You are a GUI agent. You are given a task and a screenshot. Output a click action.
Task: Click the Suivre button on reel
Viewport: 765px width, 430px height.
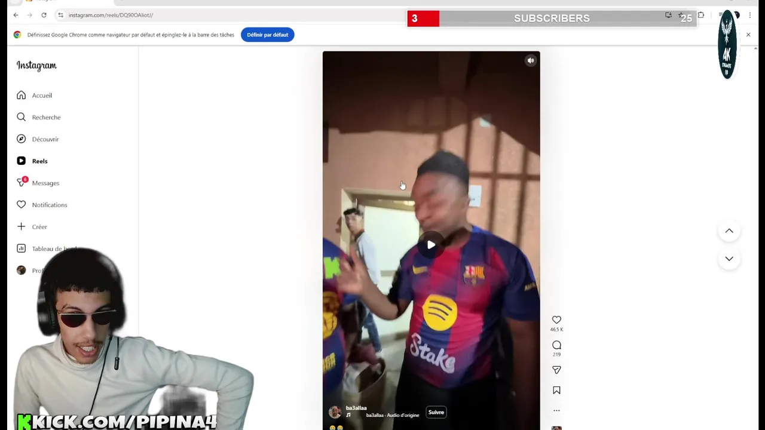436,412
